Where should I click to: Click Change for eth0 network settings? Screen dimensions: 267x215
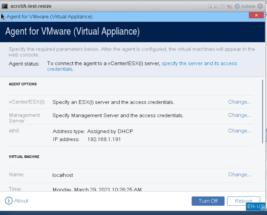[239, 131]
